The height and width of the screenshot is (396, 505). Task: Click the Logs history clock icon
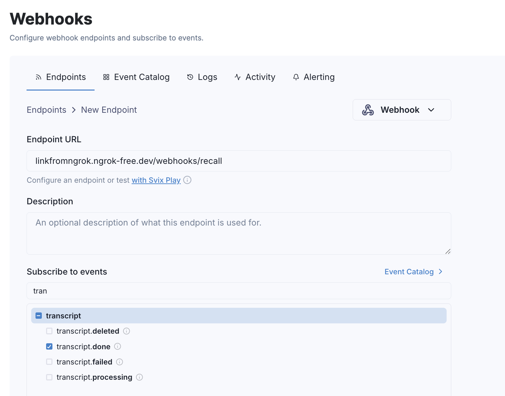[190, 77]
